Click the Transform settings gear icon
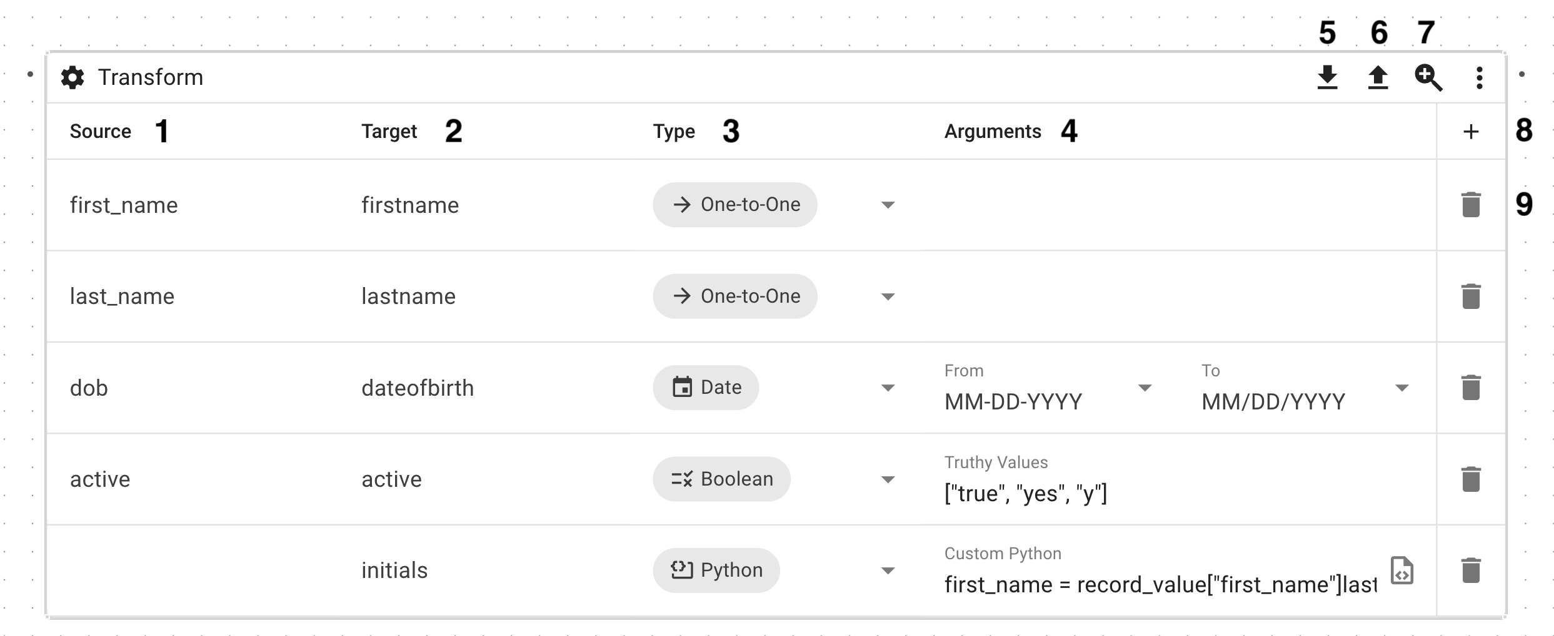 tap(73, 78)
